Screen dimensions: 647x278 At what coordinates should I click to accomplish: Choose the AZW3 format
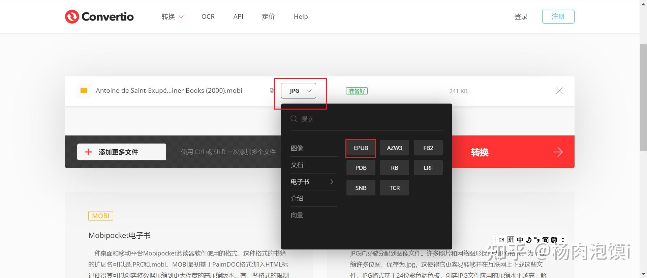[x=394, y=148]
